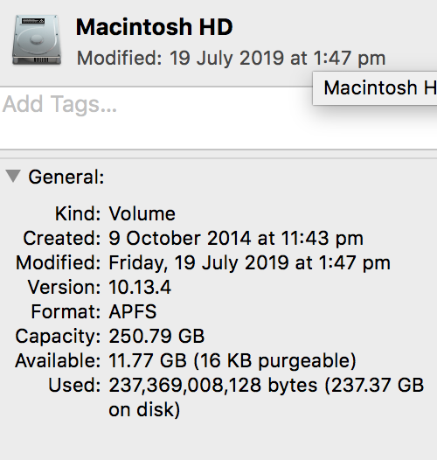Click the Version value 10.13.4
The image size is (437, 460).
click(140, 287)
